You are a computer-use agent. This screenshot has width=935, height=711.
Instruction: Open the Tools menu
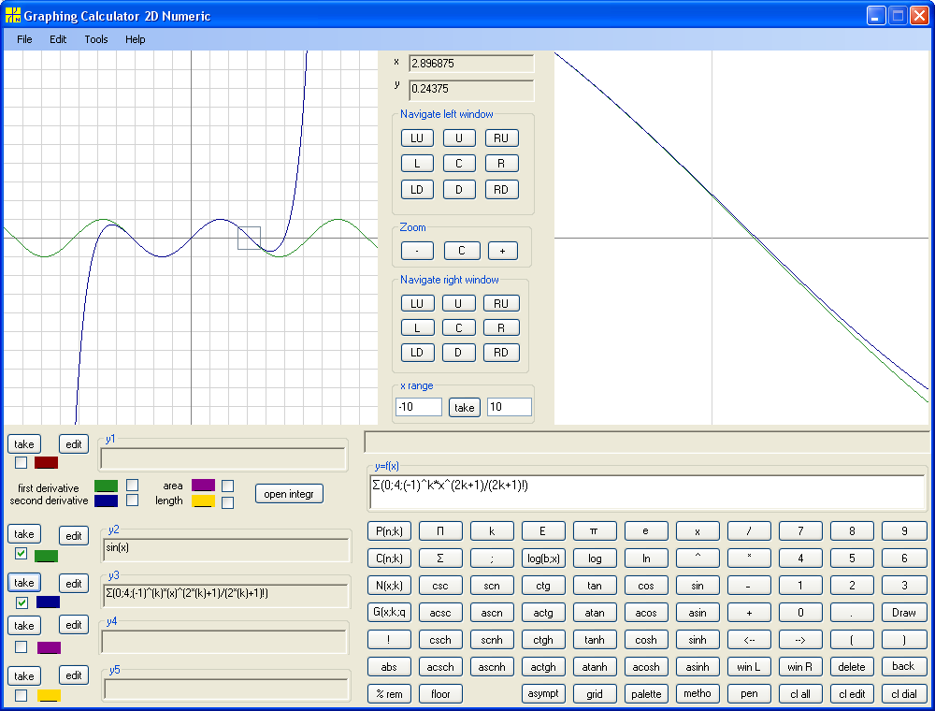[96, 39]
